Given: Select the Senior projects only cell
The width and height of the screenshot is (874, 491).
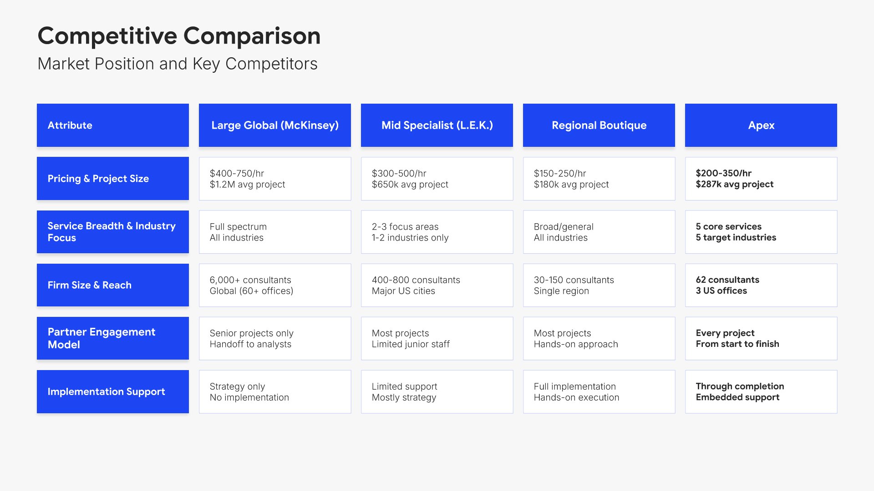Looking at the screenshot, I should (x=274, y=338).
